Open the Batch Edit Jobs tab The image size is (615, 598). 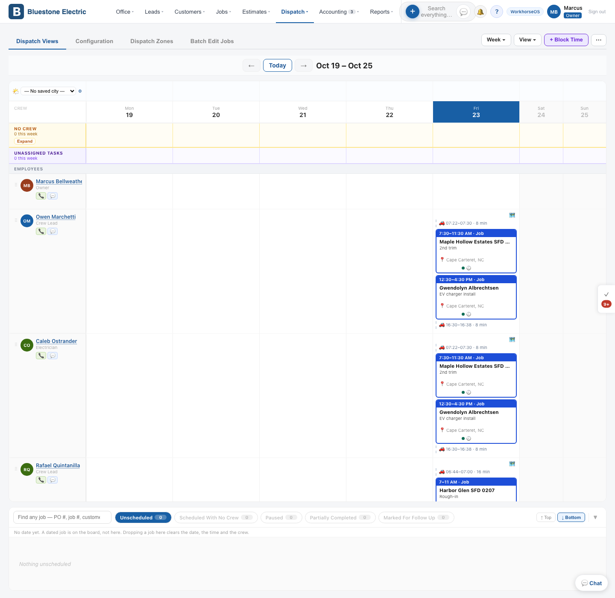coord(212,41)
